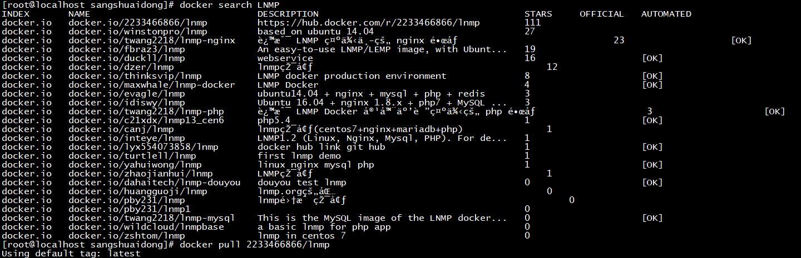This screenshot has height=258, width=801.
Task: Click the AUTOMATED column header
Action: click(x=666, y=14)
